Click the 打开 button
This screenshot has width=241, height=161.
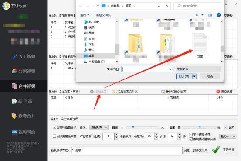(x=184, y=76)
